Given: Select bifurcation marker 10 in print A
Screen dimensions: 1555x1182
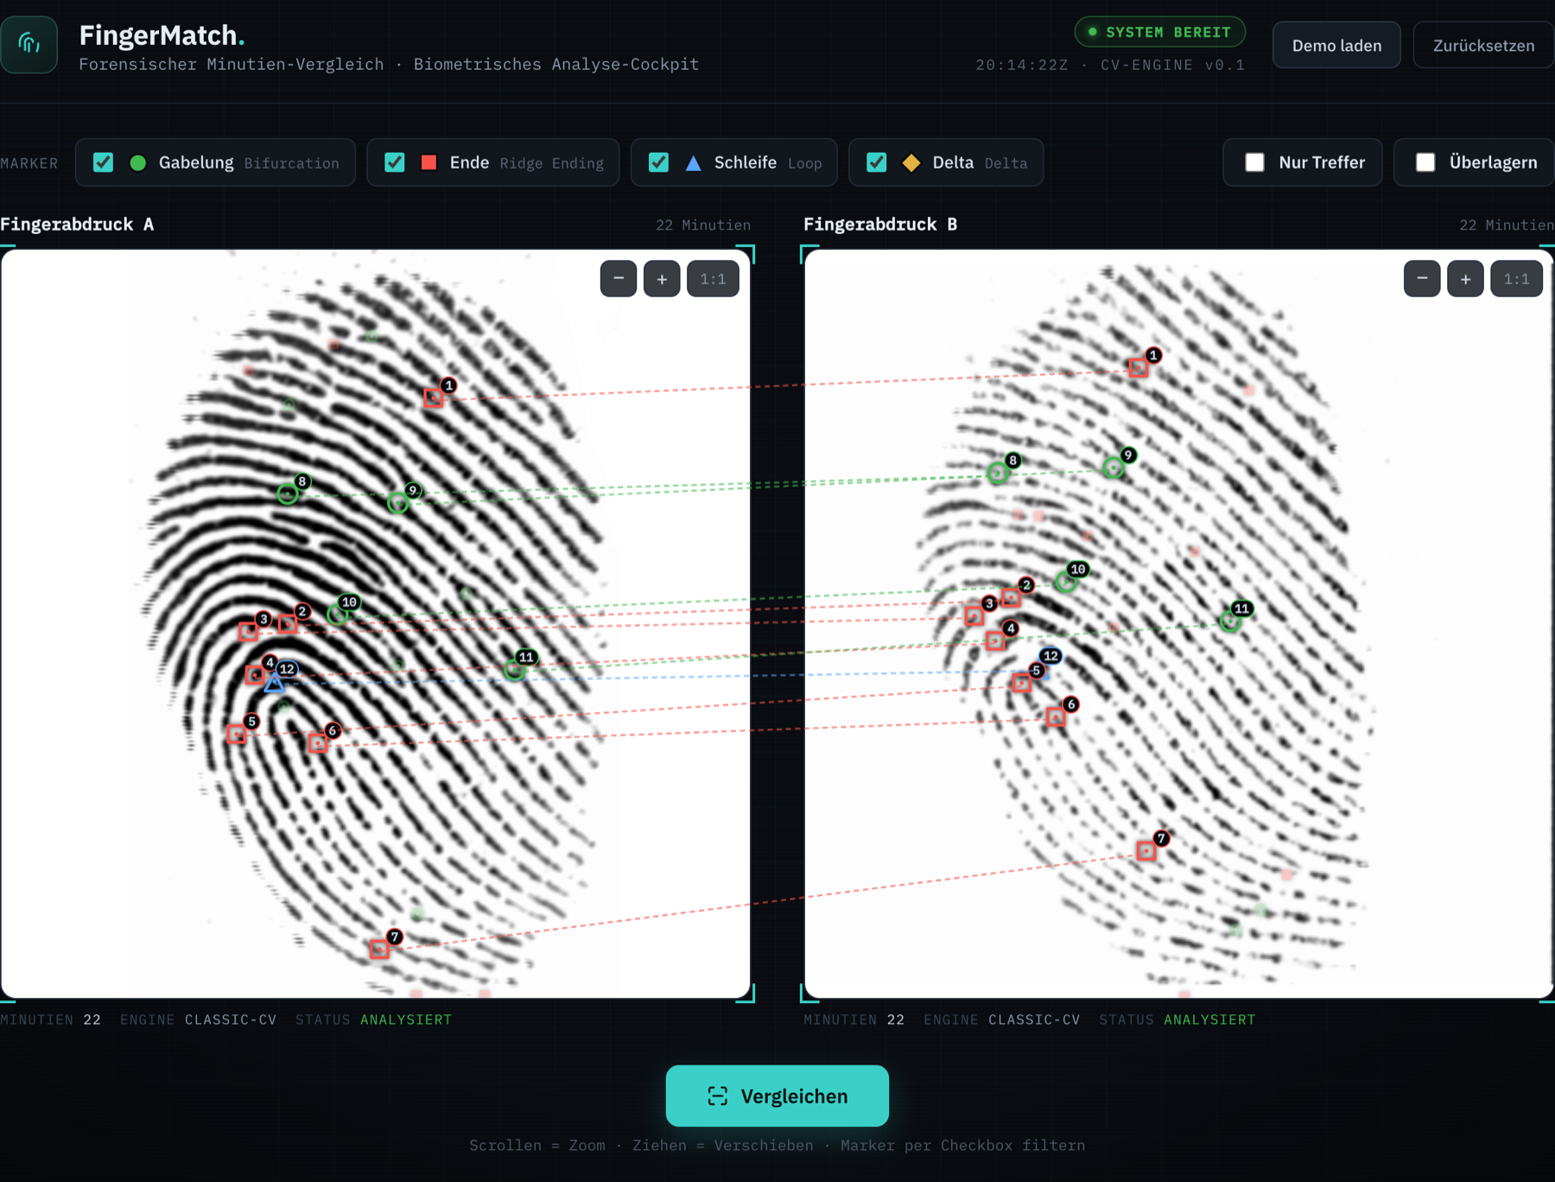Looking at the screenshot, I should [x=337, y=614].
